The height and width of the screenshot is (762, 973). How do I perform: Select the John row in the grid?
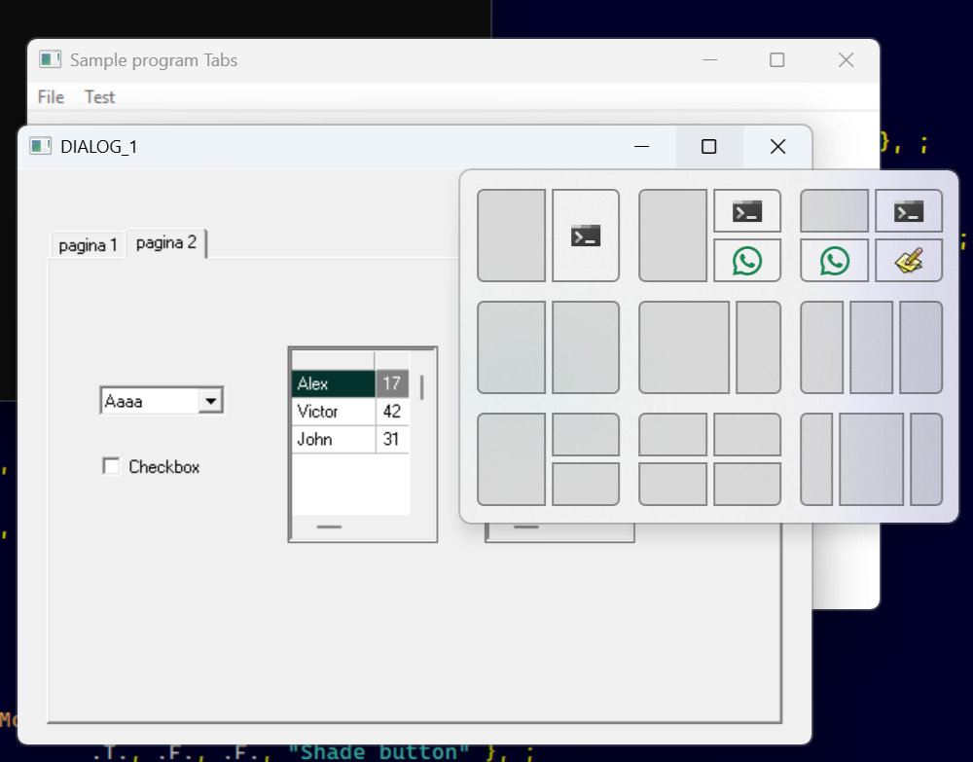coord(333,439)
